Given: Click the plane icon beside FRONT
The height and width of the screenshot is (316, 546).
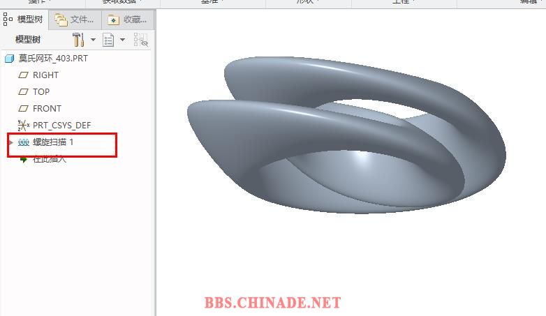Looking at the screenshot, I should [x=23, y=109].
